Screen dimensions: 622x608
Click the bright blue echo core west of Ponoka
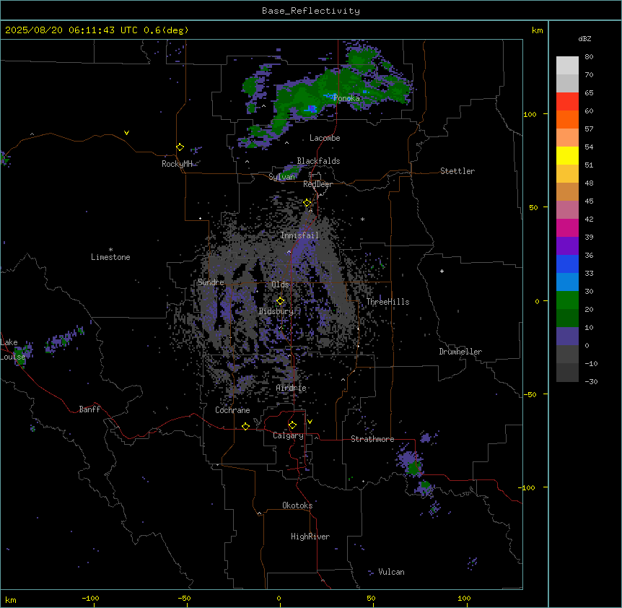pyautogui.click(x=312, y=109)
